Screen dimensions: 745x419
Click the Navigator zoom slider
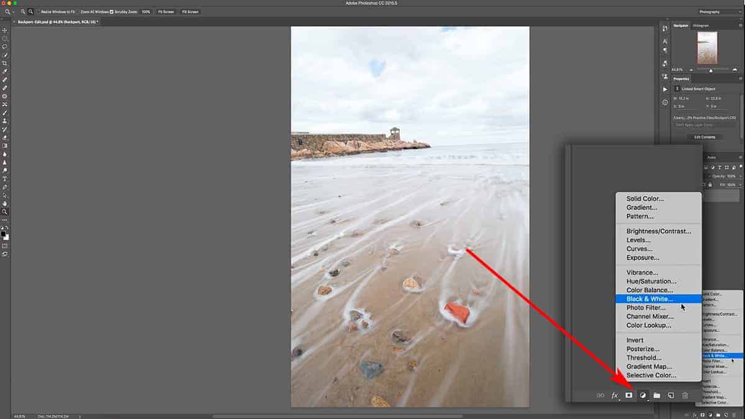(x=711, y=70)
